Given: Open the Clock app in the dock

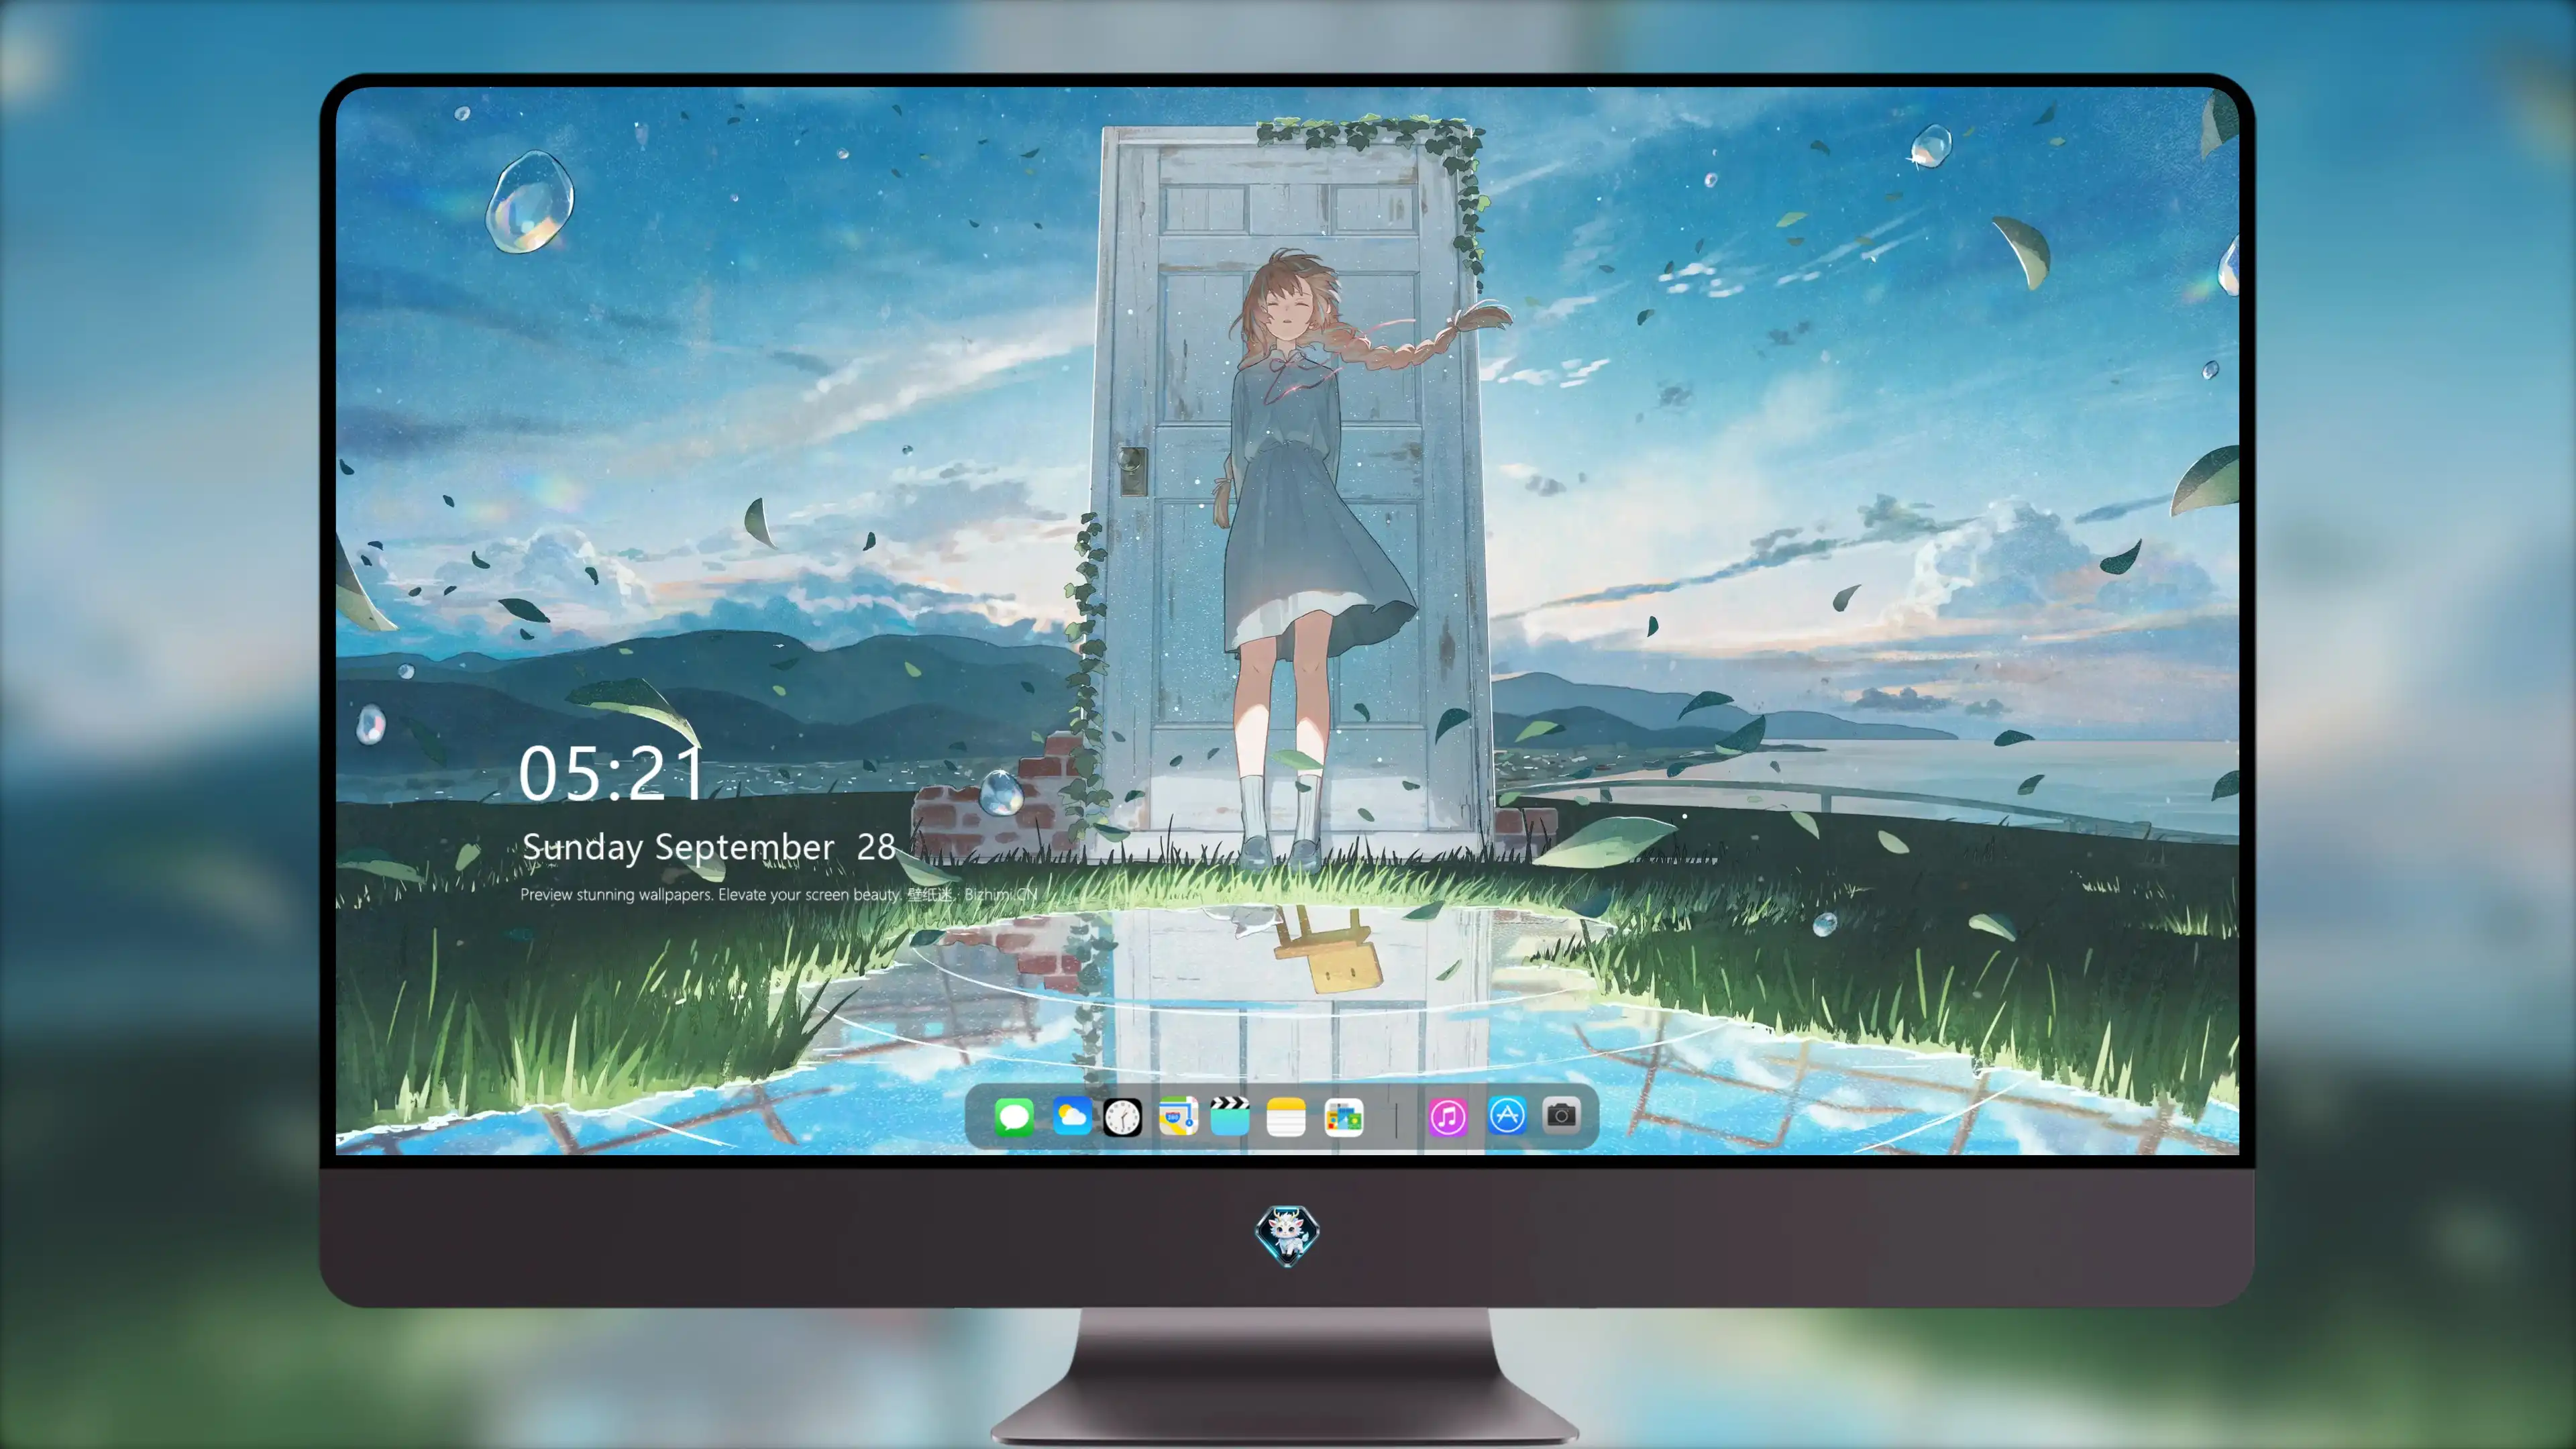Looking at the screenshot, I should click(1122, 1116).
